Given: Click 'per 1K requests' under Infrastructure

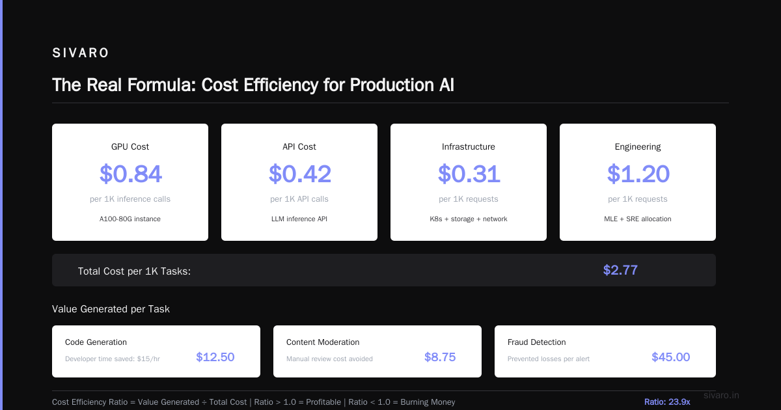Looking at the screenshot, I should pyautogui.click(x=469, y=199).
